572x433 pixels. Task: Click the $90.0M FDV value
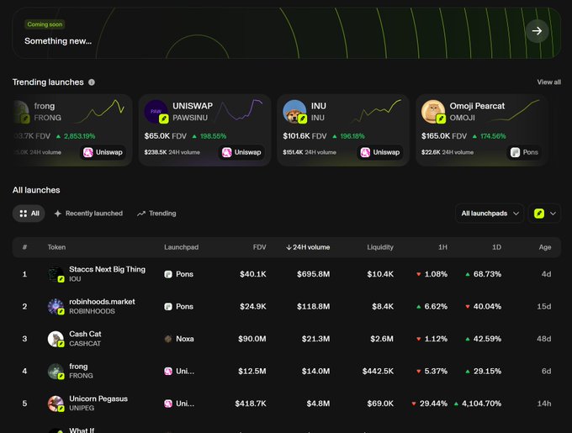tap(252, 339)
